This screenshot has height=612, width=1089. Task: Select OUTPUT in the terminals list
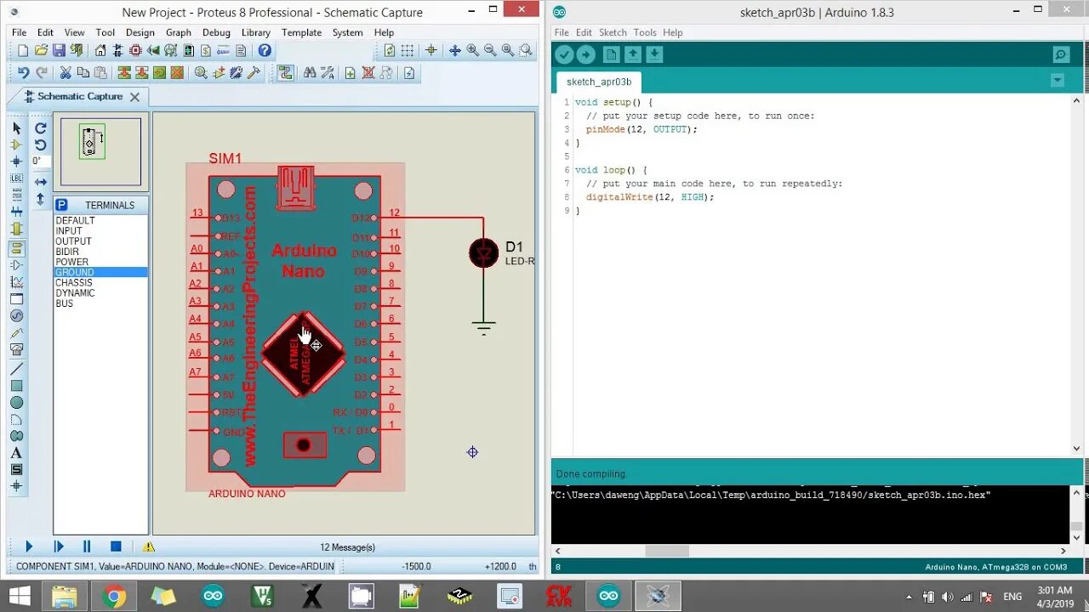click(x=101, y=241)
